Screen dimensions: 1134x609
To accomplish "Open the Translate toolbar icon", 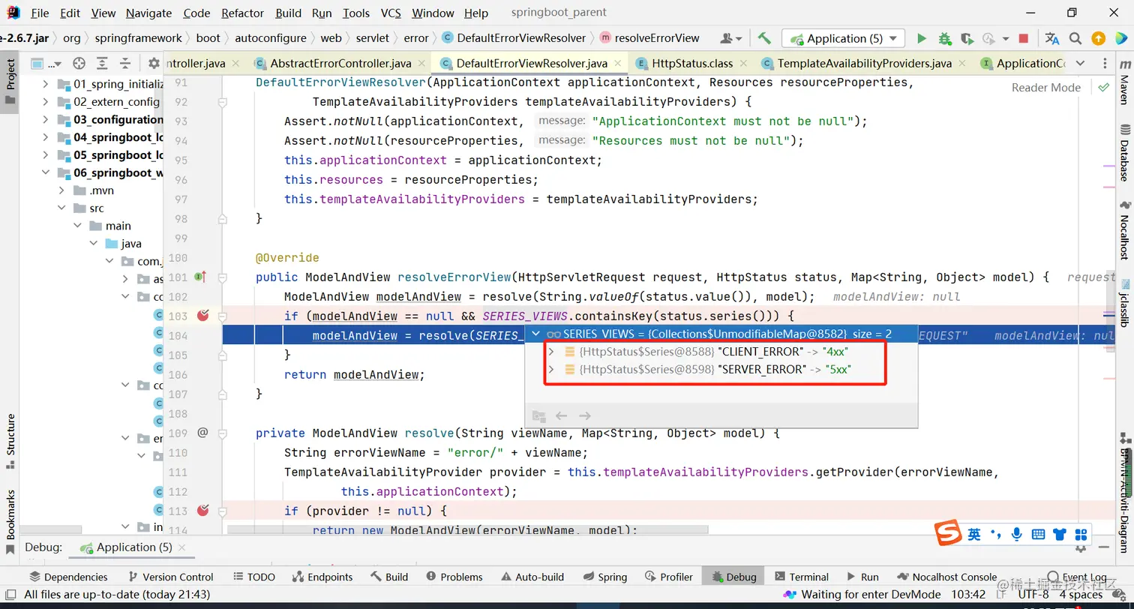I will pos(1052,38).
